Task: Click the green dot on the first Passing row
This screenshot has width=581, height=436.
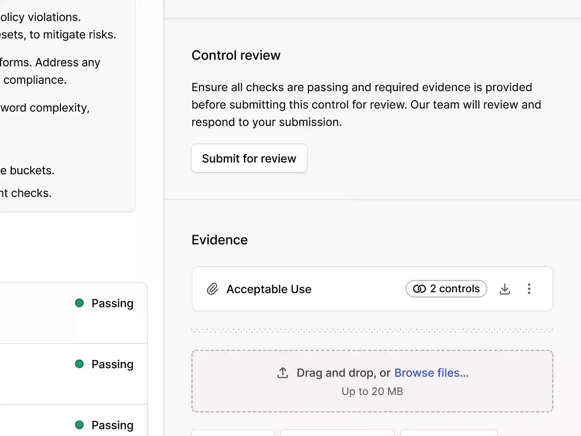Action: (79, 303)
